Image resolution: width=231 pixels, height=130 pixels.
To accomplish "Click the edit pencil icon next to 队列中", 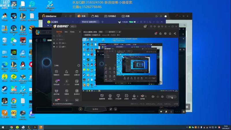I will (x=111, y=109).
